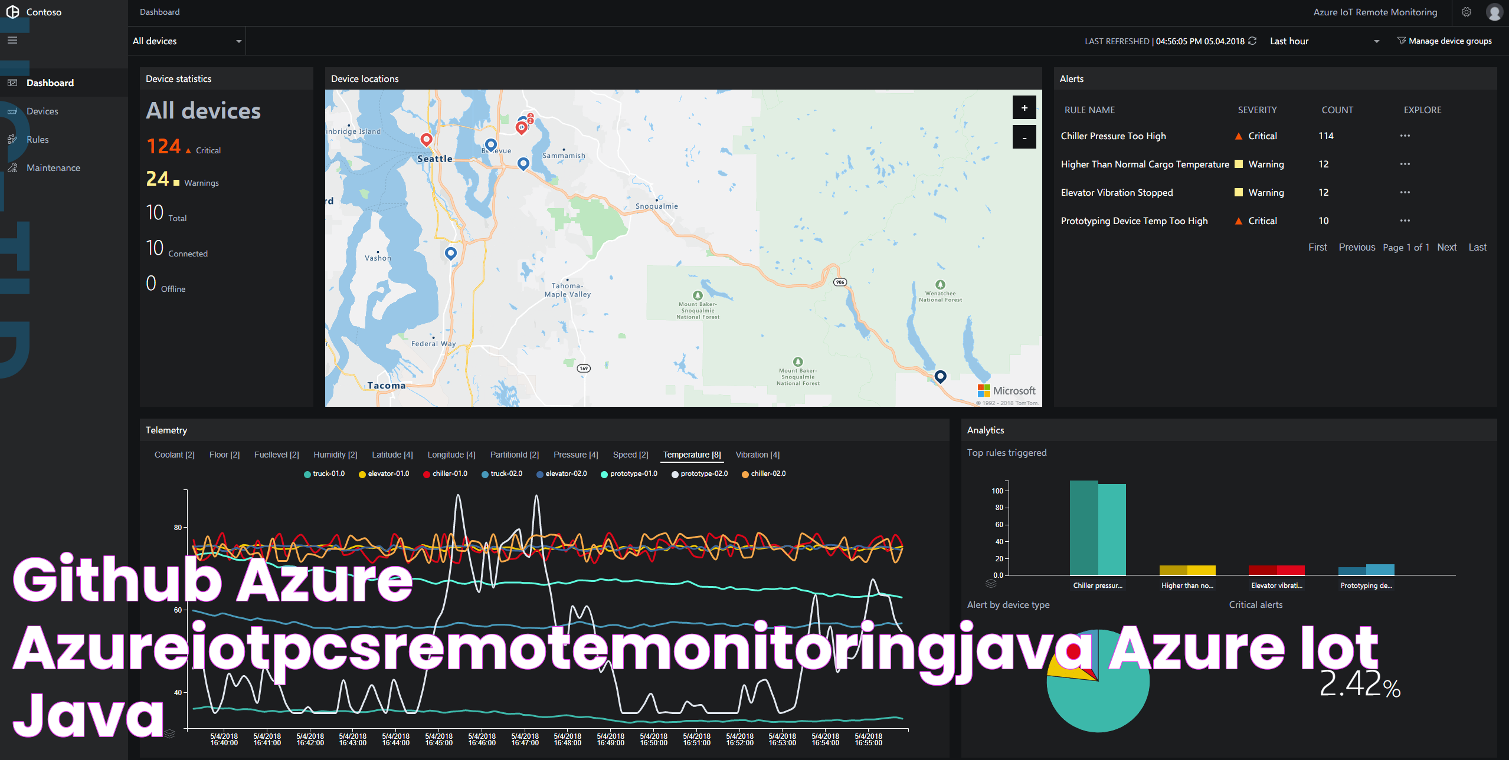The image size is (1509, 760).
Task: Click the red device pin near Seattle
Action: tap(426, 140)
